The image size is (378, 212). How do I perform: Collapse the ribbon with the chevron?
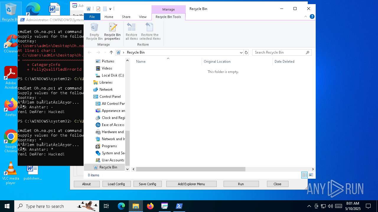coord(306,16)
